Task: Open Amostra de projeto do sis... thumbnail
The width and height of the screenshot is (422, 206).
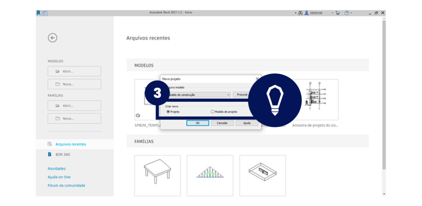Action: 315,100
